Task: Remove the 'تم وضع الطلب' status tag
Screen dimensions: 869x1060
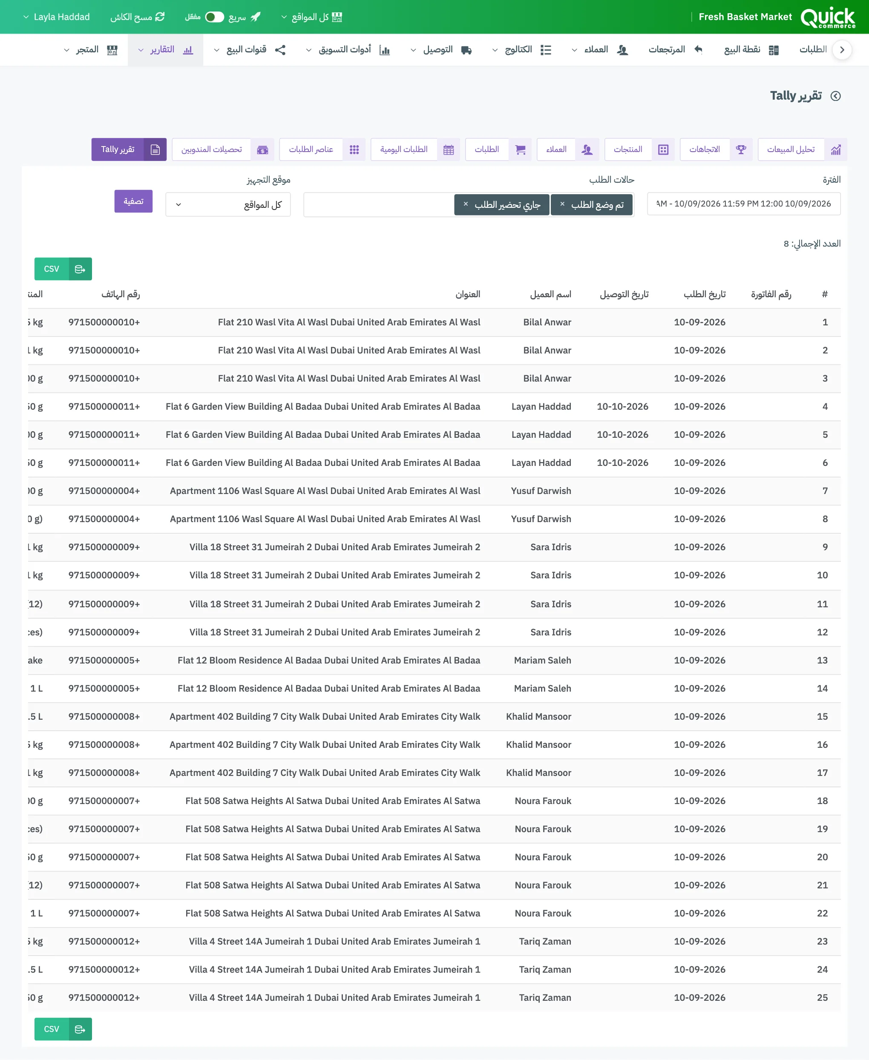Action: (x=562, y=204)
